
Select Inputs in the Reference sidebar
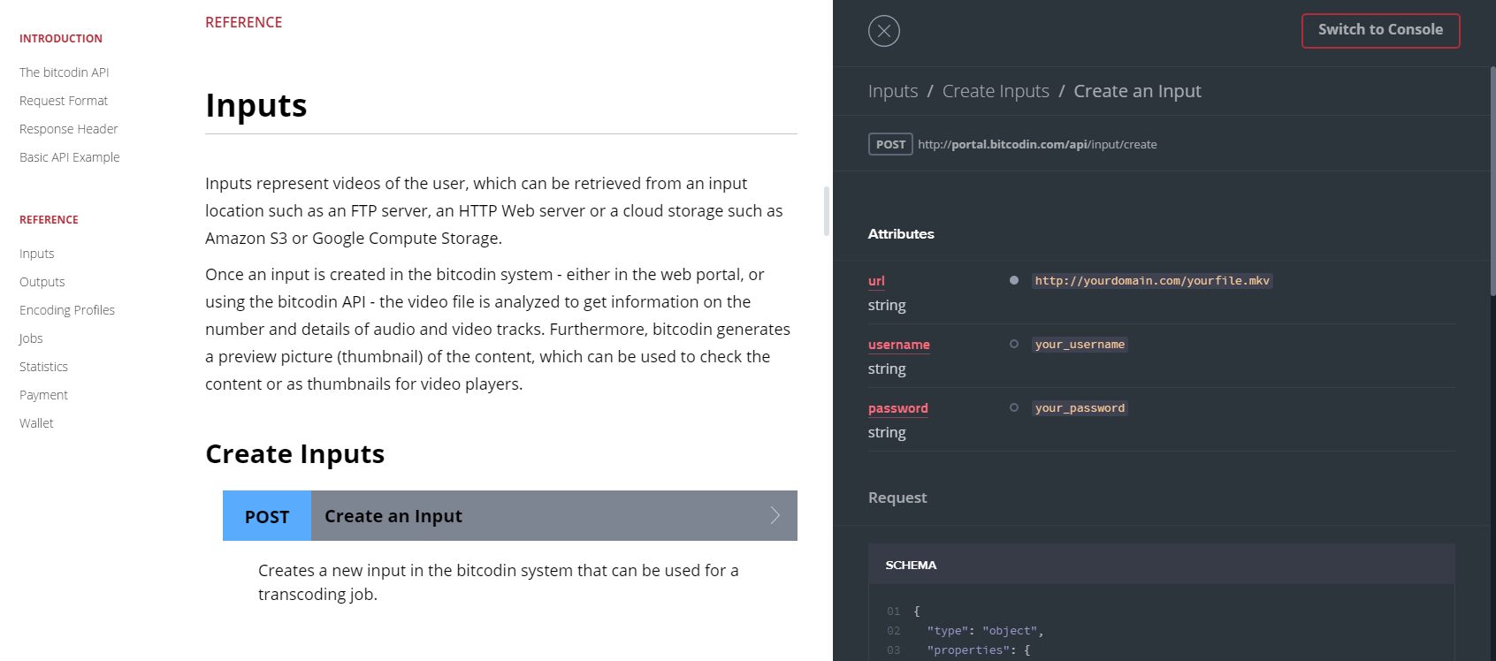click(x=37, y=254)
